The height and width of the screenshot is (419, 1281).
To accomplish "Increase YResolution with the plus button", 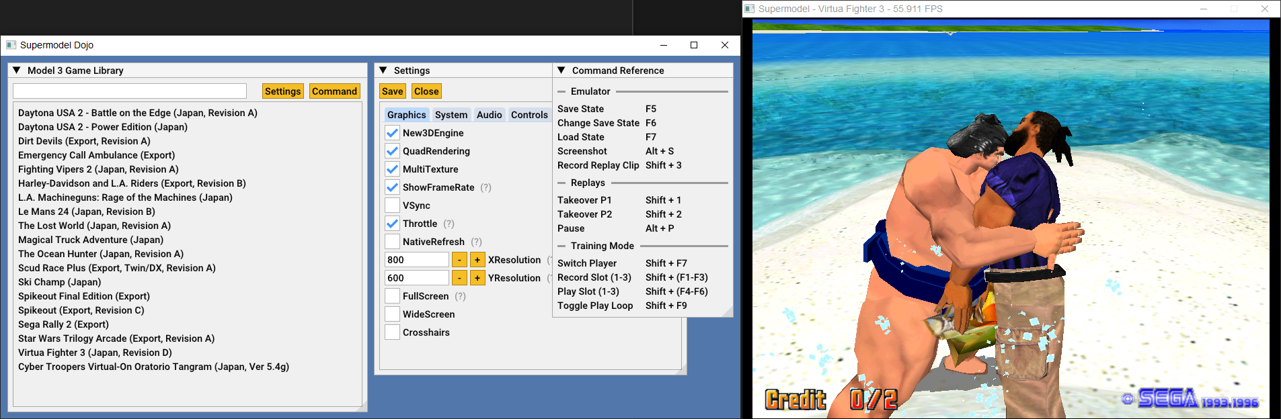I will 477,278.
